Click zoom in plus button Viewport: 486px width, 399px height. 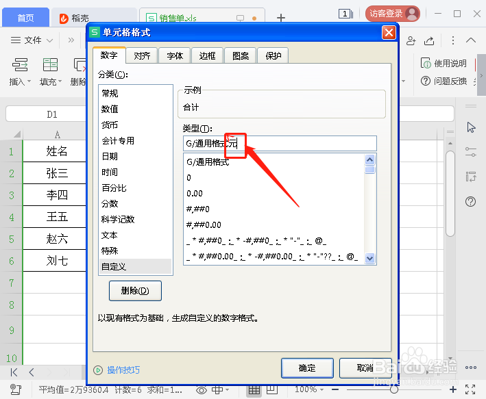tap(453, 389)
